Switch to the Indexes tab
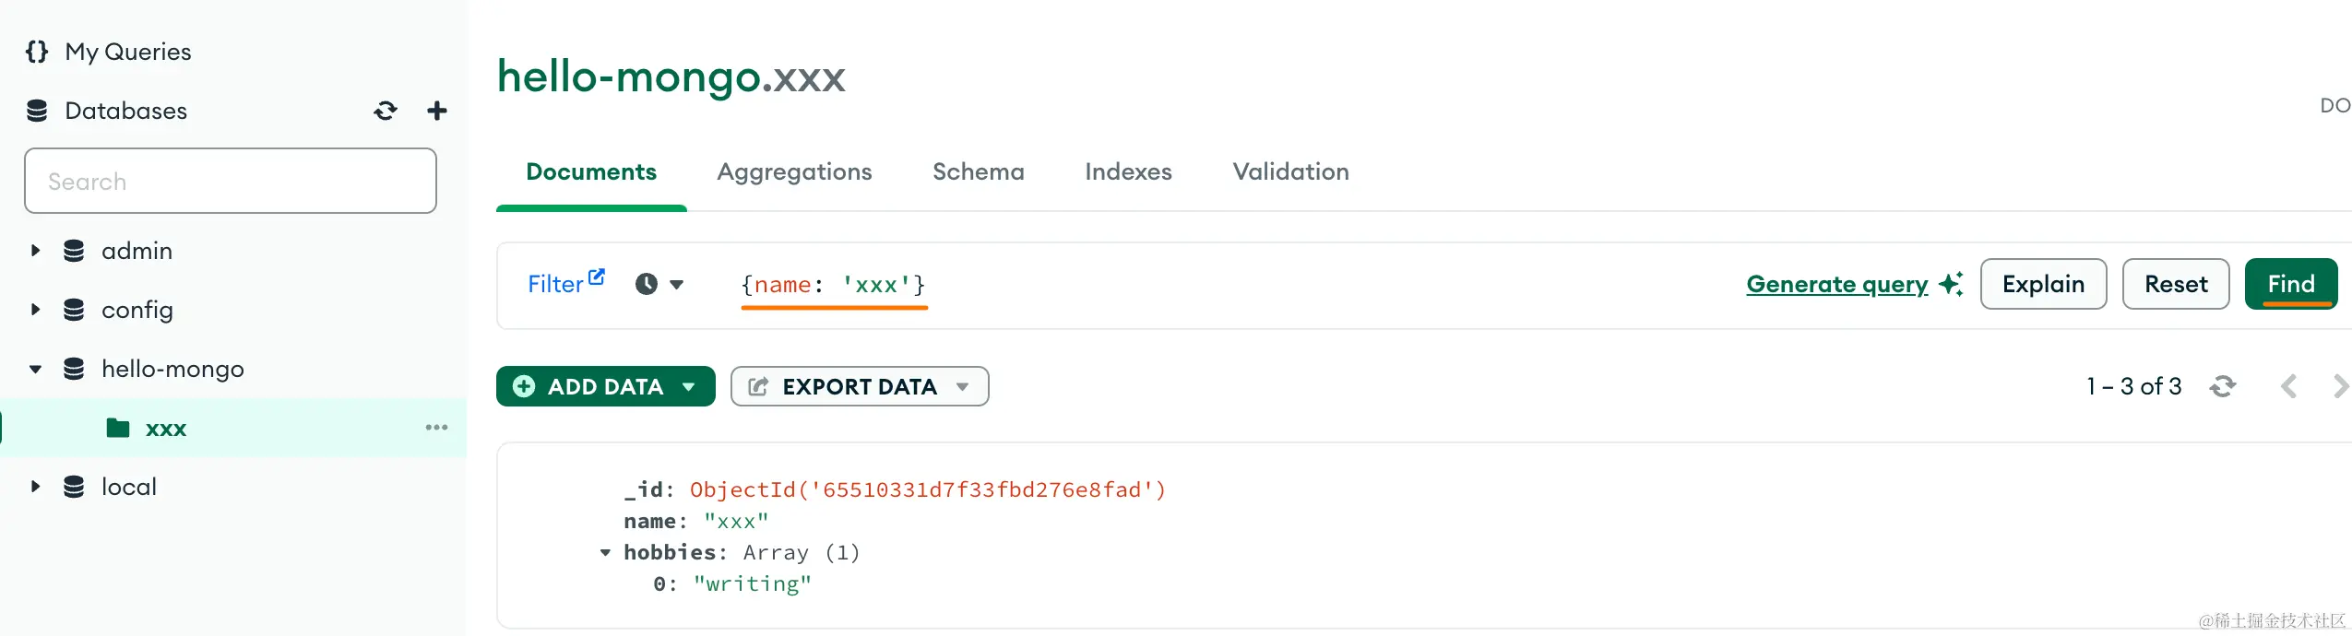This screenshot has height=636, width=2352. [x=1128, y=172]
